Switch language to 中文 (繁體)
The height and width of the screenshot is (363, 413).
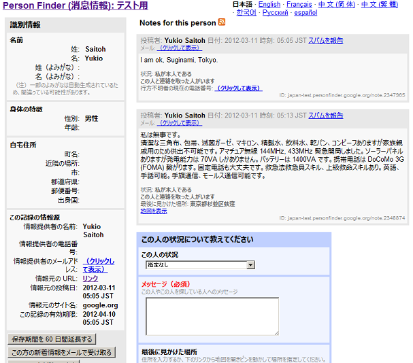coord(380,4)
